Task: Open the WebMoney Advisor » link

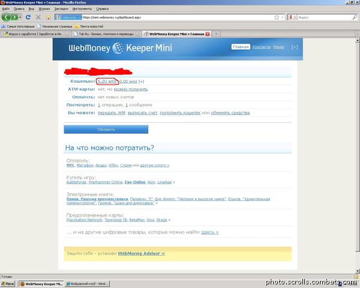Action: click(x=141, y=254)
